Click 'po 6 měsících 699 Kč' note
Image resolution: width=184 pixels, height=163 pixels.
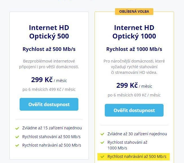pos(134,95)
